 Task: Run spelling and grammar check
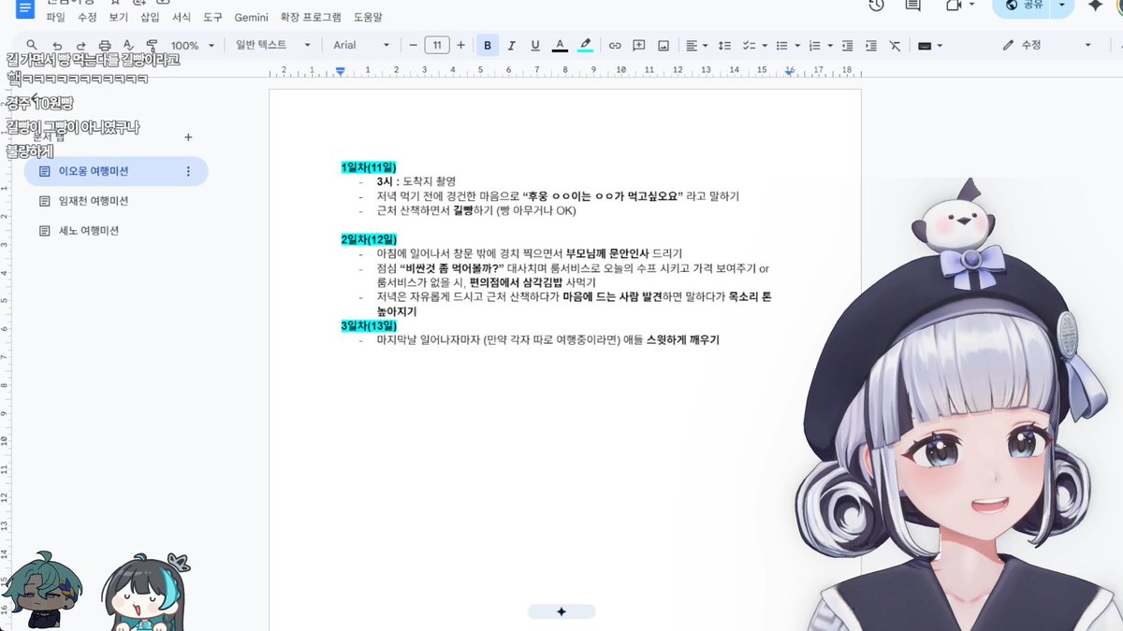128,45
